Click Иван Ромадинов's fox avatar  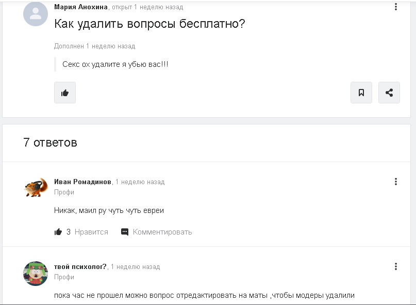(x=36, y=187)
